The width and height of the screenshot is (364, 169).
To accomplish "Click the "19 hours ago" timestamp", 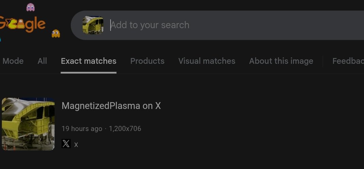I will (x=82, y=129).
